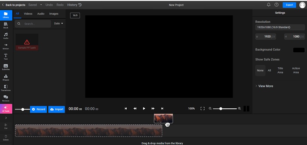Open the Reviews panel
Image resolution: width=307 pixels, height=145 pixels.
[6, 99]
